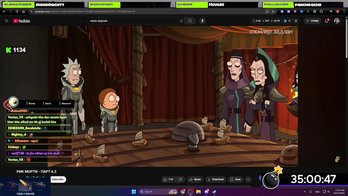Open Chrome from the taskbar

coord(183,192)
